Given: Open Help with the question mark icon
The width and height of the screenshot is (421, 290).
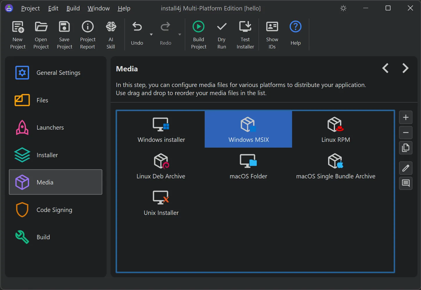Looking at the screenshot, I should click(296, 27).
